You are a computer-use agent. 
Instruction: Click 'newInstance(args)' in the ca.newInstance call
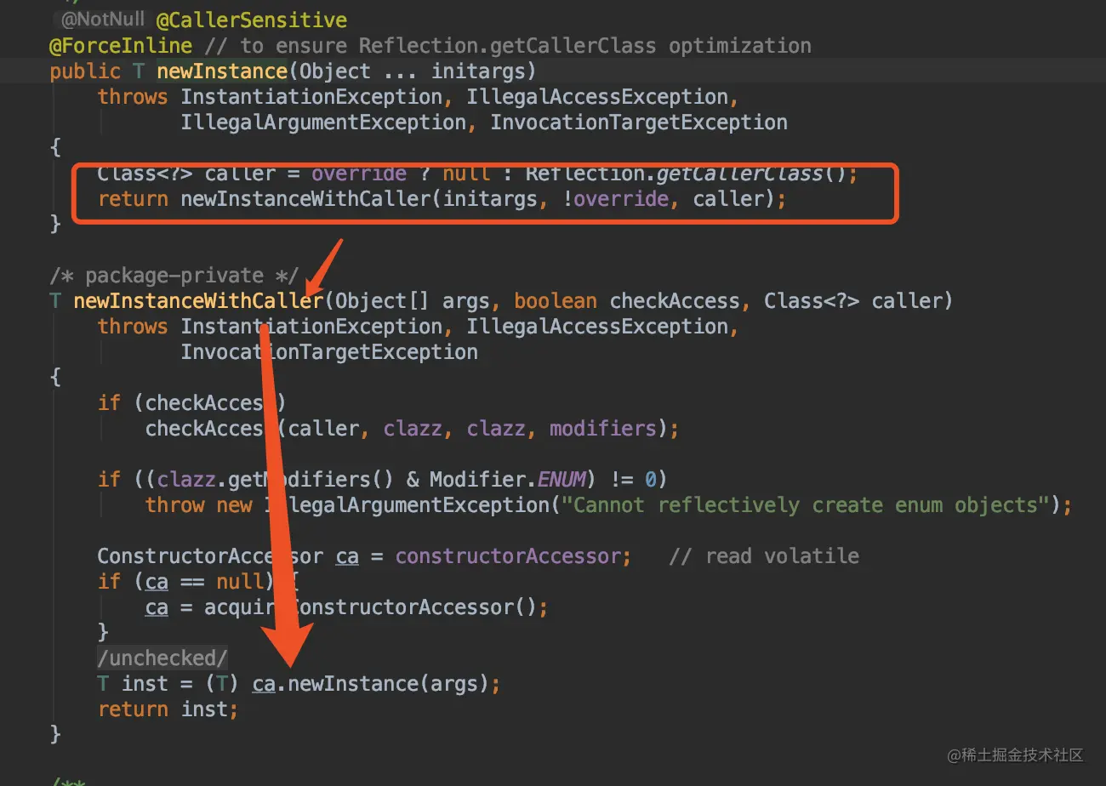pyautogui.click(x=389, y=683)
